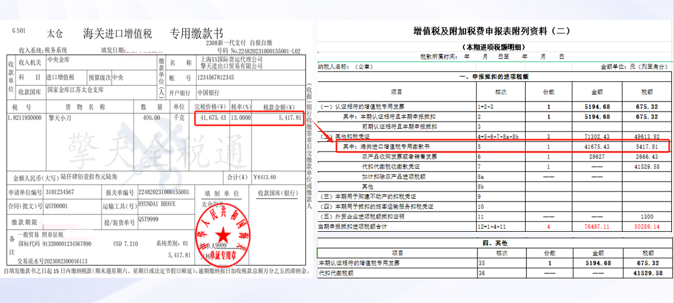
Task: Click the row '(五)外贸企业进项税额抵扣证明'
Action: pyautogui.click(x=360, y=216)
